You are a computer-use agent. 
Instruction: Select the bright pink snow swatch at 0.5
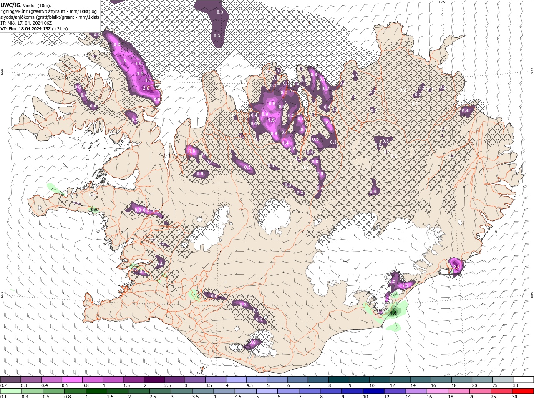(72, 379)
